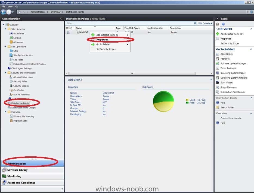Collapse the Migration tree node

click(x=5, y=112)
